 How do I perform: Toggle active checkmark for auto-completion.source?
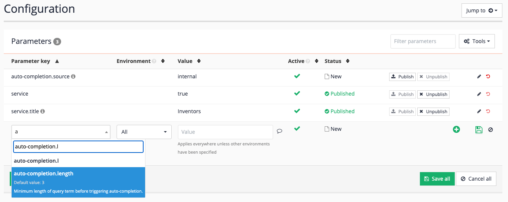coord(297,76)
